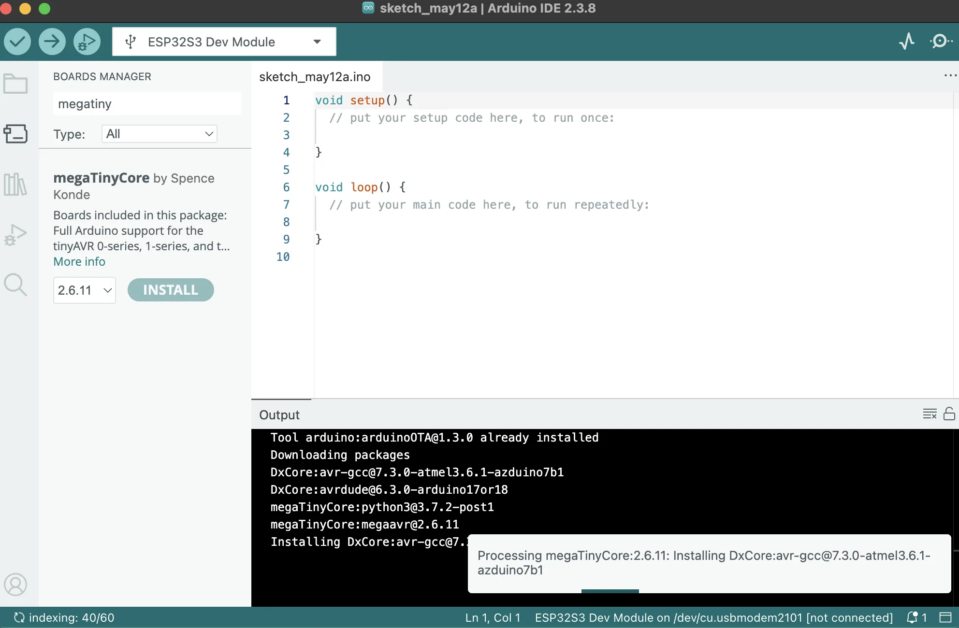
Task: Toggle the bottom panel icon in status bar
Action: (945, 617)
